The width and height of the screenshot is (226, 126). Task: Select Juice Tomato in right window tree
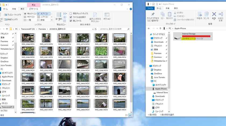tap(159, 77)
